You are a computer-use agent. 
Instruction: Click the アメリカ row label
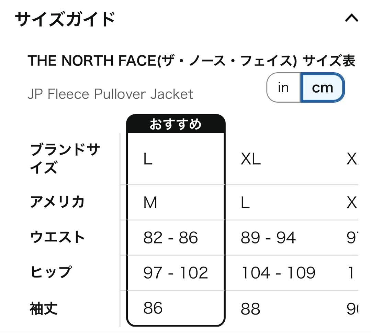pos(57,202)
